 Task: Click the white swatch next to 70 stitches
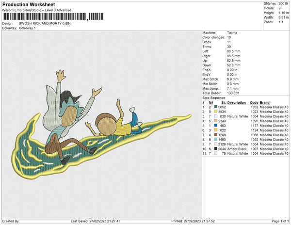215,153
